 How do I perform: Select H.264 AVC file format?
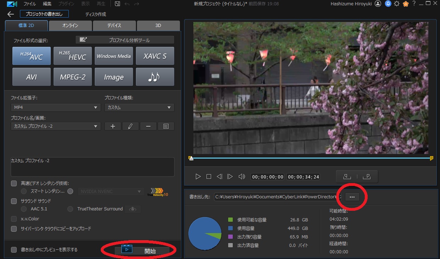pyautogui.click(x=32, y=56)
